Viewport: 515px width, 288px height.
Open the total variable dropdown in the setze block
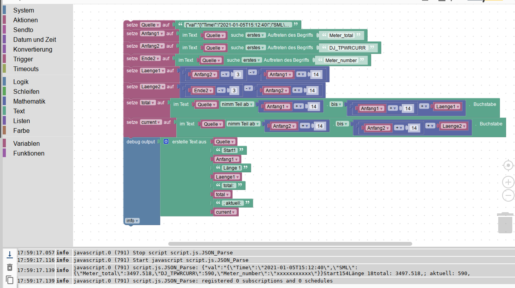tap(148, 103)
